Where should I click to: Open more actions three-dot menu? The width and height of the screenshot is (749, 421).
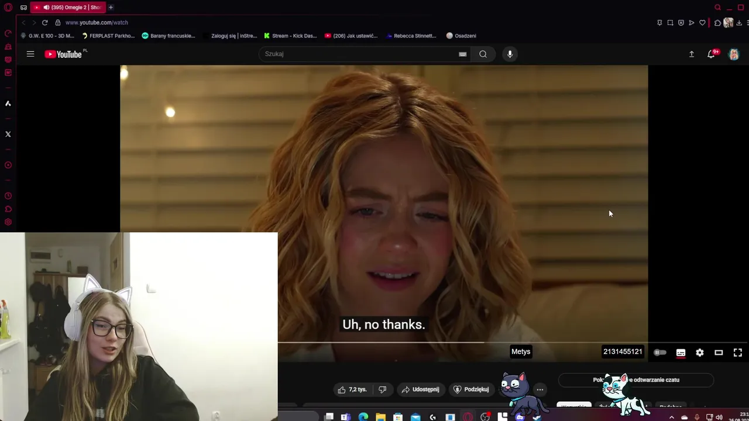tap(540, 389)
